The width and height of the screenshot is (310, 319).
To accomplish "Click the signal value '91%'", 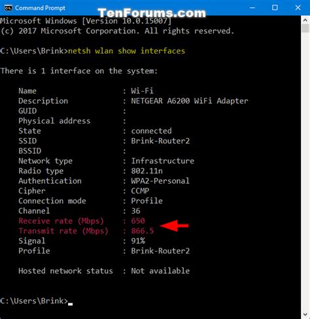I will click(138, 241).
